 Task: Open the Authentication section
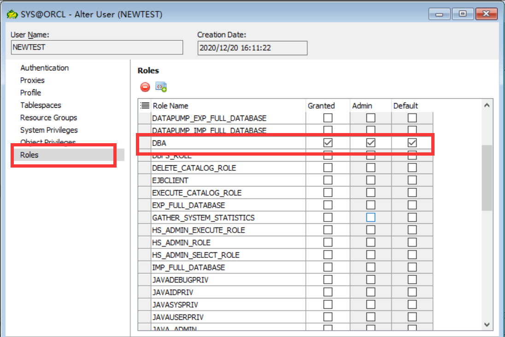point(44,68)
